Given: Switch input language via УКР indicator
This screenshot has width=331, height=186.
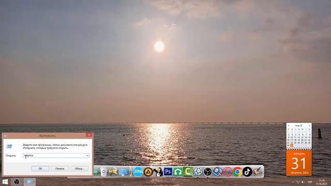Looking at the screenshot, I should tap(310, 182).
